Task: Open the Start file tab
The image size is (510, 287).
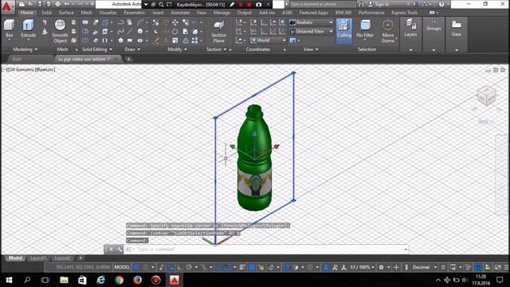Action: pyautogui.click(x=16, y=59)
